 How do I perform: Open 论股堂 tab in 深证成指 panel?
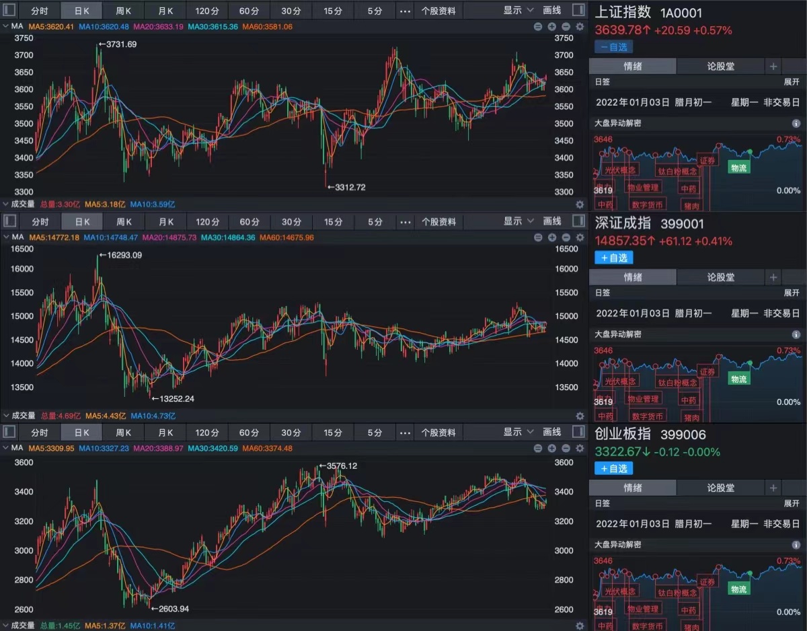pos(720,277)
